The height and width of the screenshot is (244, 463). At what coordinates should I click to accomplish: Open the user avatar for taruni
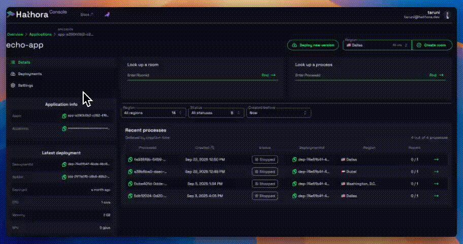(447, 15)
